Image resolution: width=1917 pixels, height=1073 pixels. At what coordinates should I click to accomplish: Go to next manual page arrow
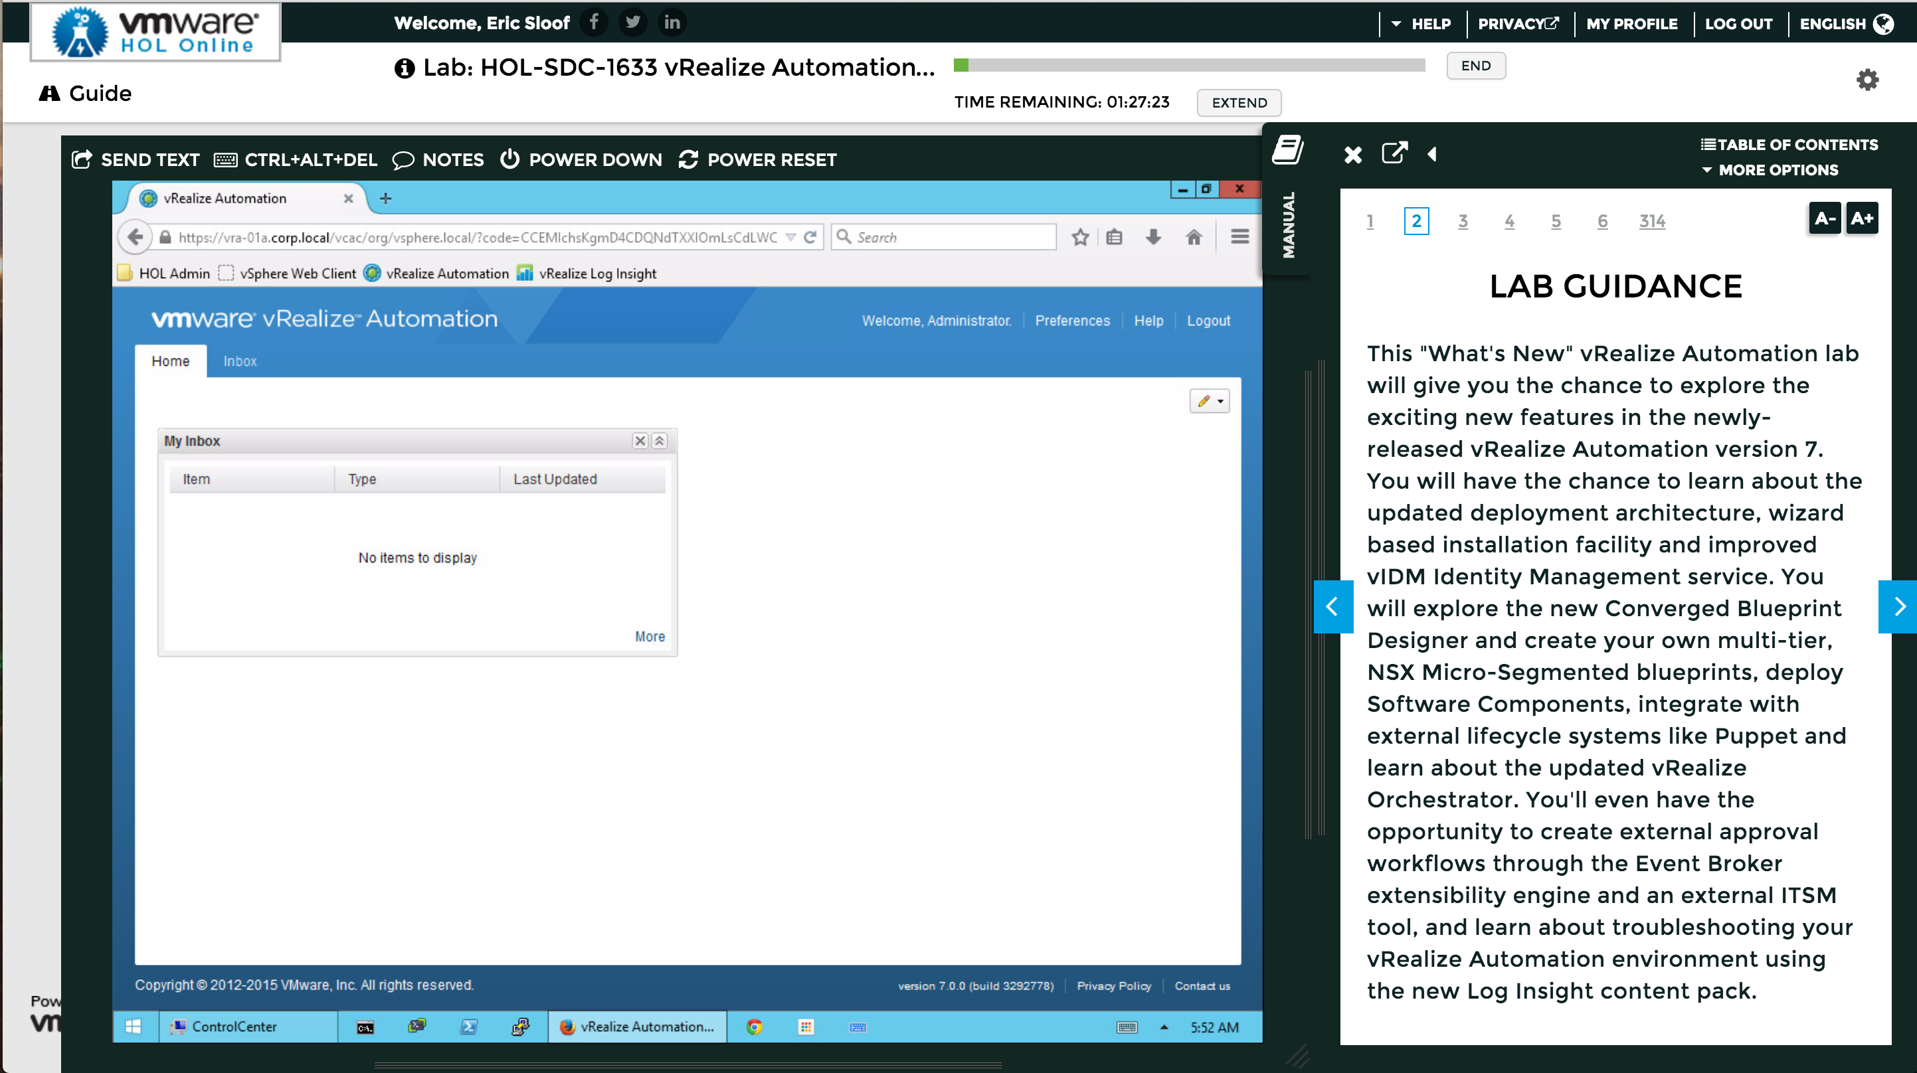click(1898, 607)
